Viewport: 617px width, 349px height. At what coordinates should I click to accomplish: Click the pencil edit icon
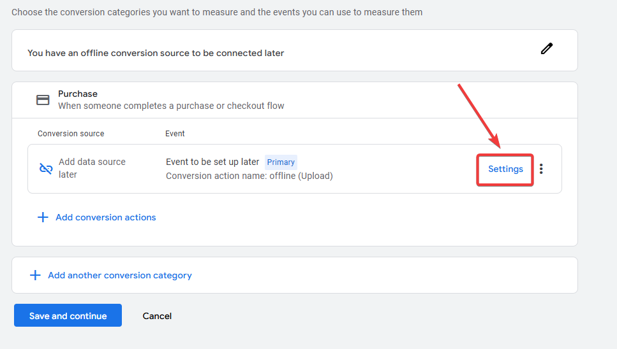[547, 48]
